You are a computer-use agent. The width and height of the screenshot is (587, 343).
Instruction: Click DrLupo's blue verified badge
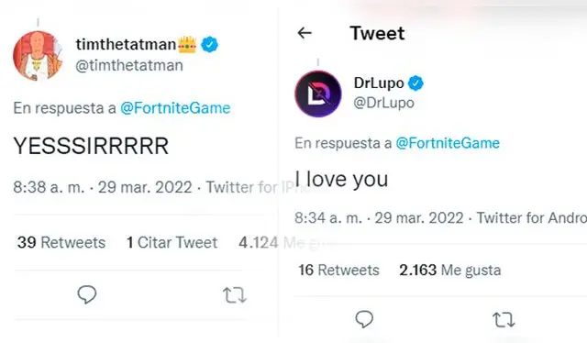coord(415,83)
